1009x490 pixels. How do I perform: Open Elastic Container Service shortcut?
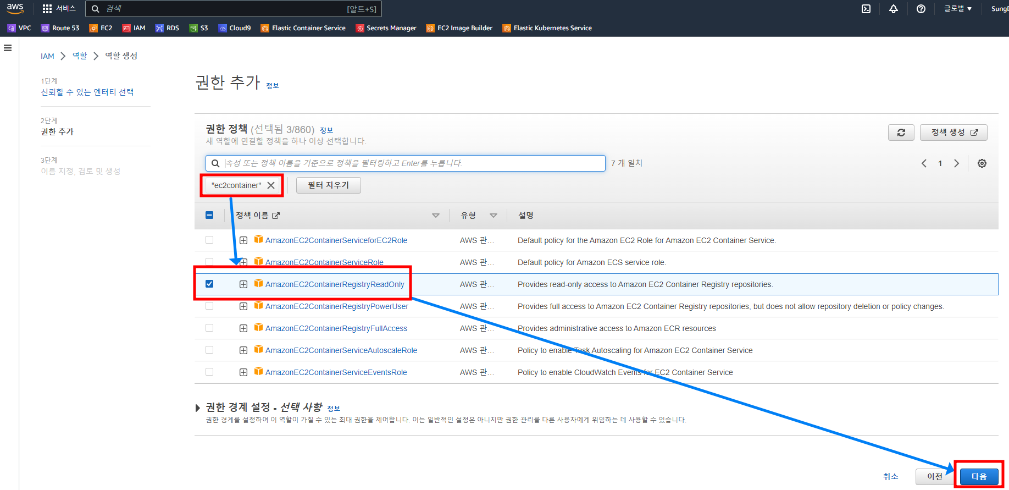(303, 28)
